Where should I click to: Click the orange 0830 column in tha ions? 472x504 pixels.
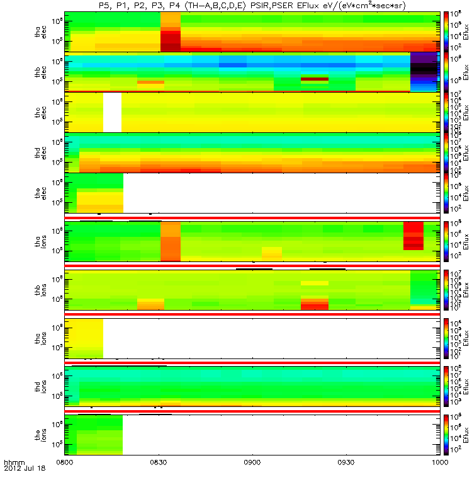(x=171, y=241)
